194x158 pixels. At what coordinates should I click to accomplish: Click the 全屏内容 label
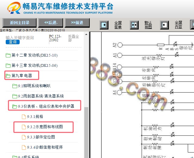(x=178, y=25)
